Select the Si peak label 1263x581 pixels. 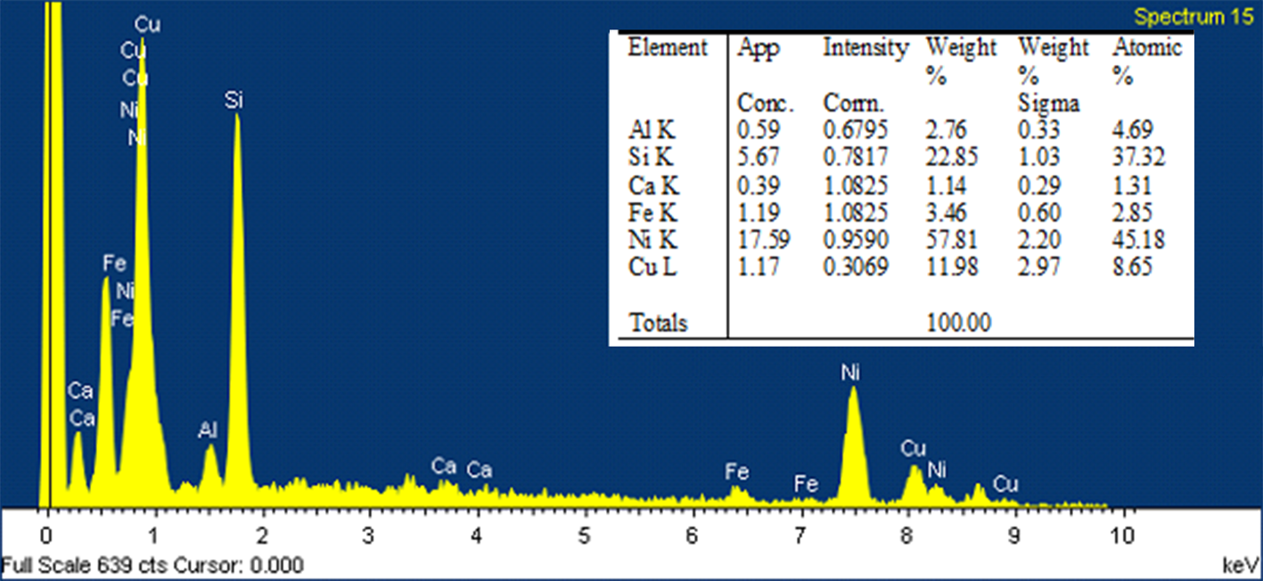(x=234, y=101)
